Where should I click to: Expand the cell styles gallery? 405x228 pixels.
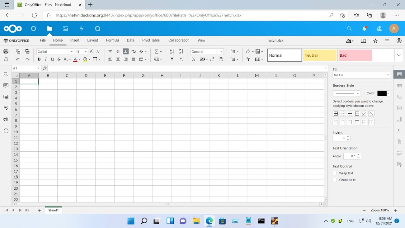pos(398,55)
